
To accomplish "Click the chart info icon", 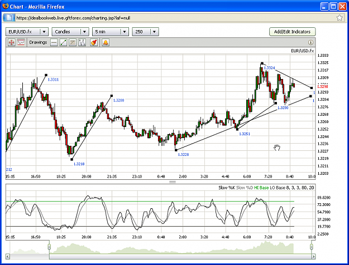I will point(310,42).
